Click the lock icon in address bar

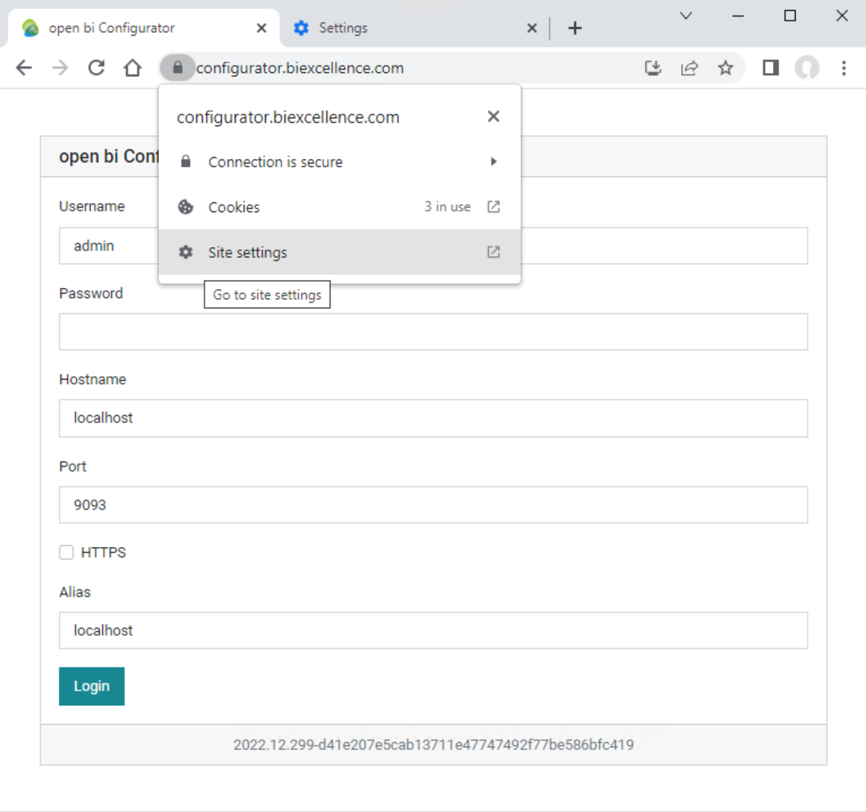tap(177, 67)
